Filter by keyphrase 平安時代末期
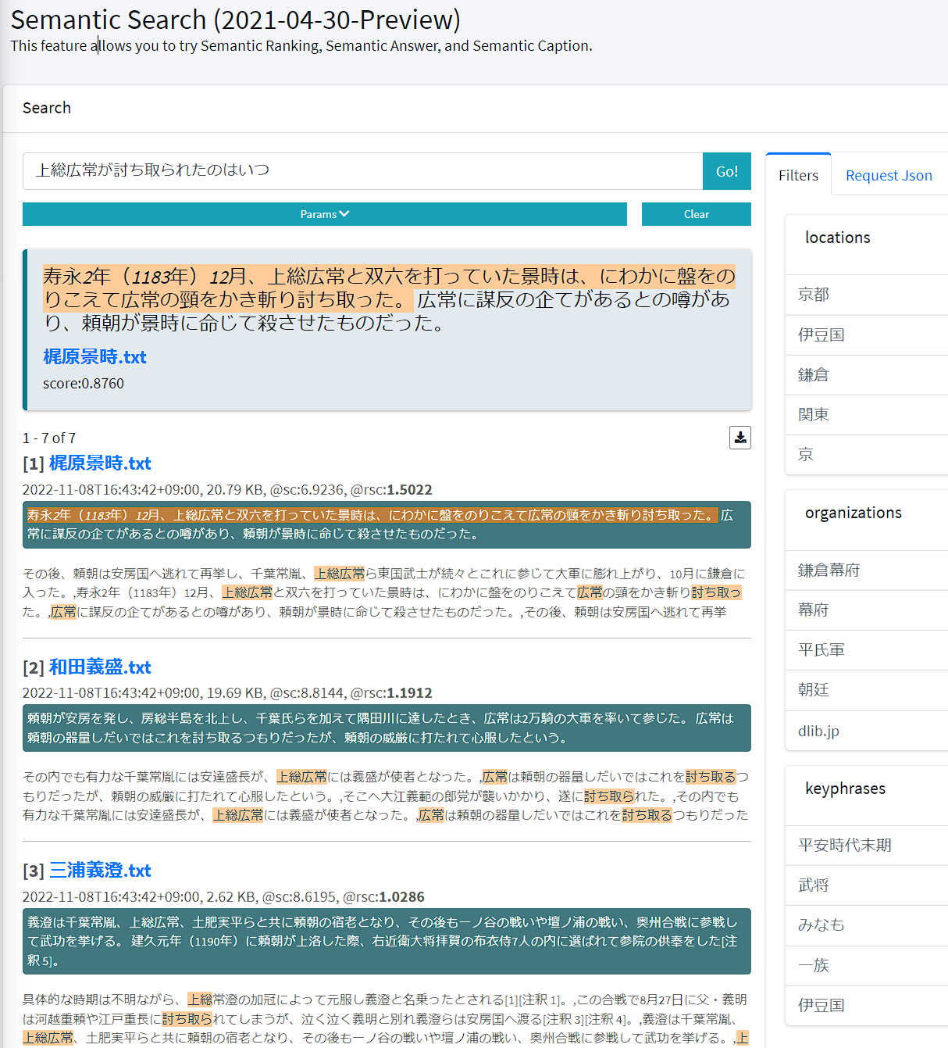 coord(867,846)
